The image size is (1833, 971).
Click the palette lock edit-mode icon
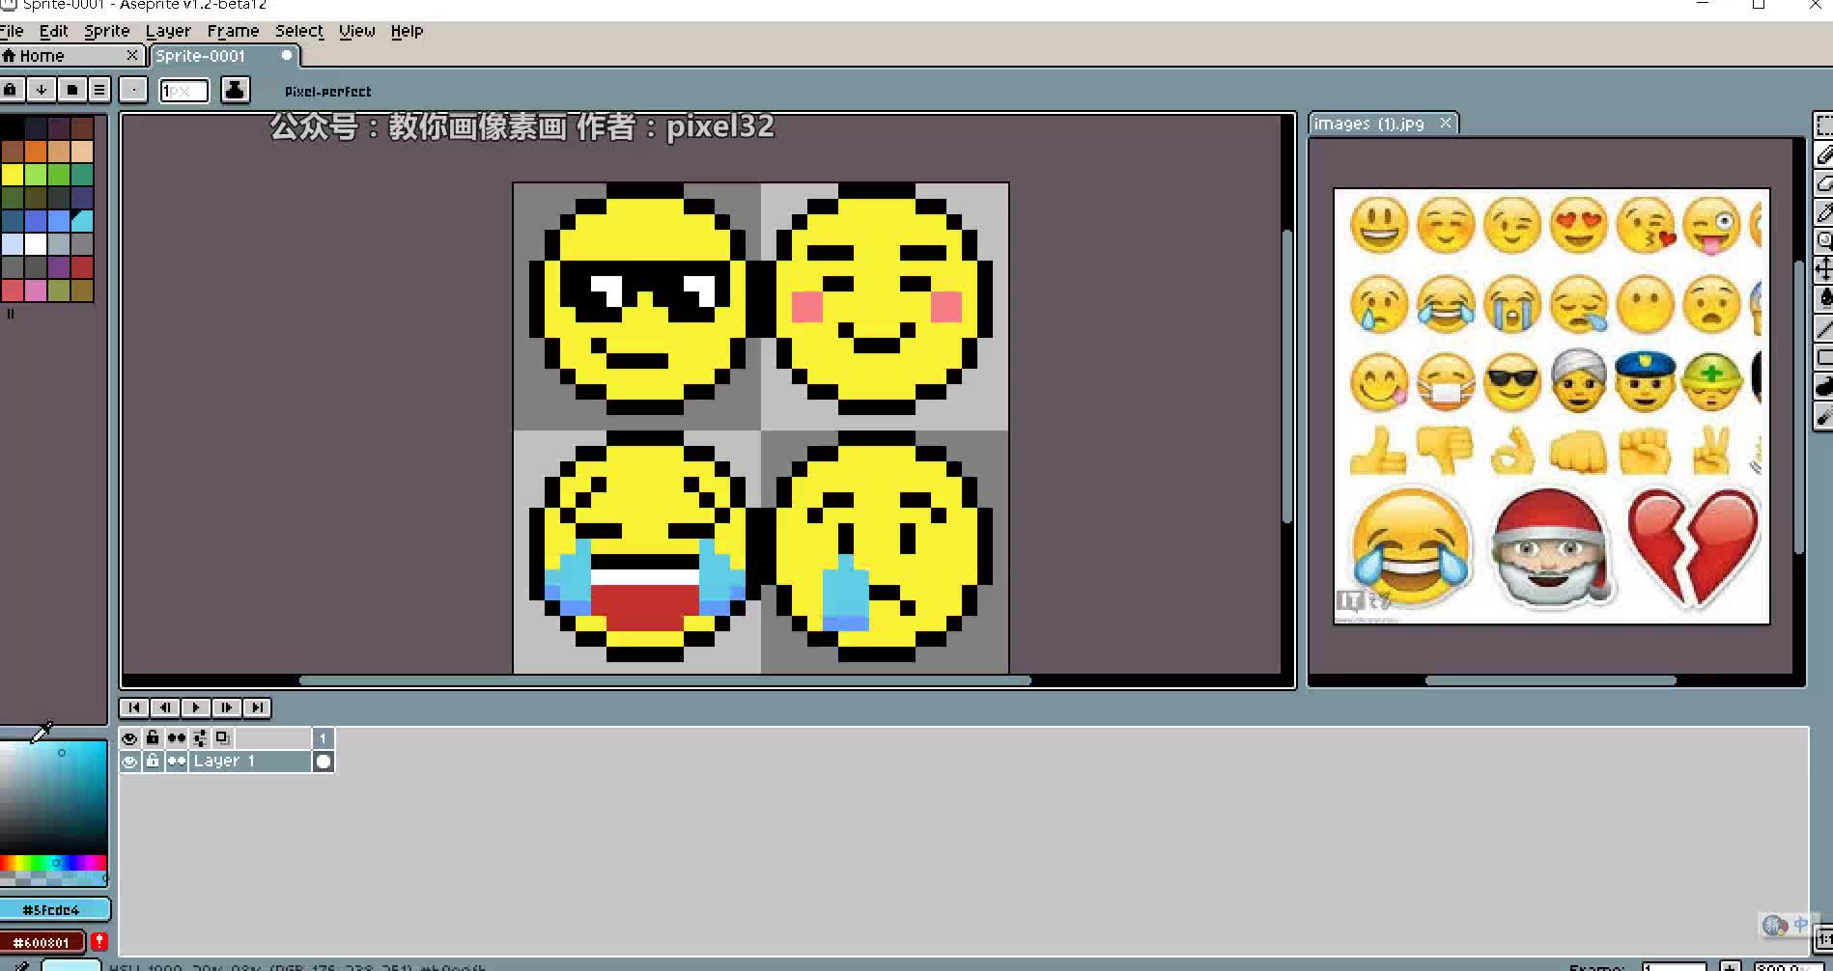[11, 90]
